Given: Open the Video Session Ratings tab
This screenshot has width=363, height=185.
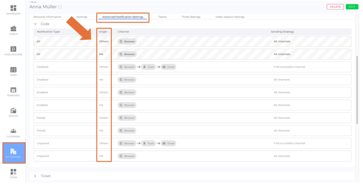Looking at the screenshot, I should pos(230,17).
